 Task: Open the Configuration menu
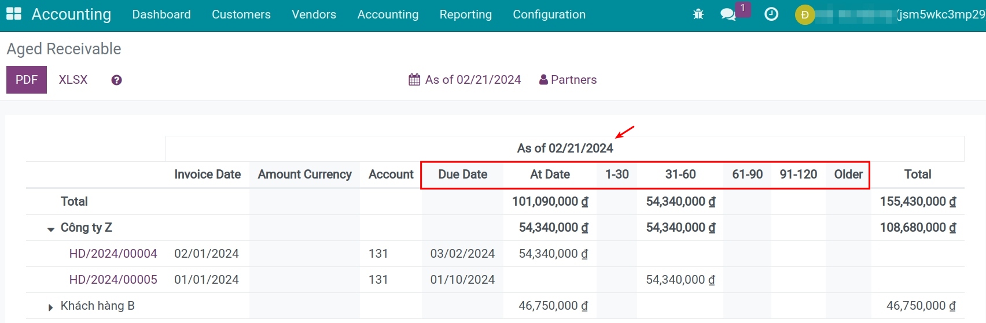tap(549, 14)
